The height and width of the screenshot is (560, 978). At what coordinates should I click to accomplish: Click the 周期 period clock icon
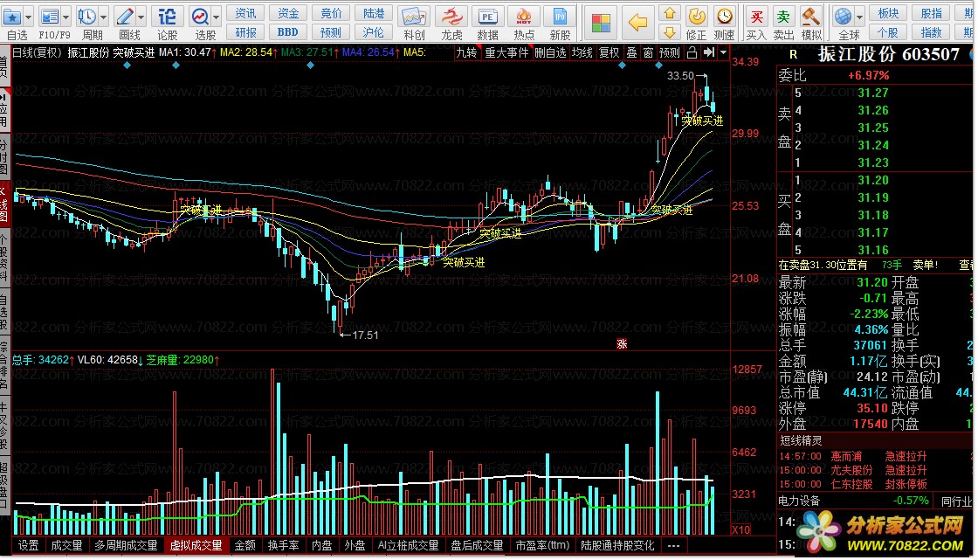coord(86,17)
